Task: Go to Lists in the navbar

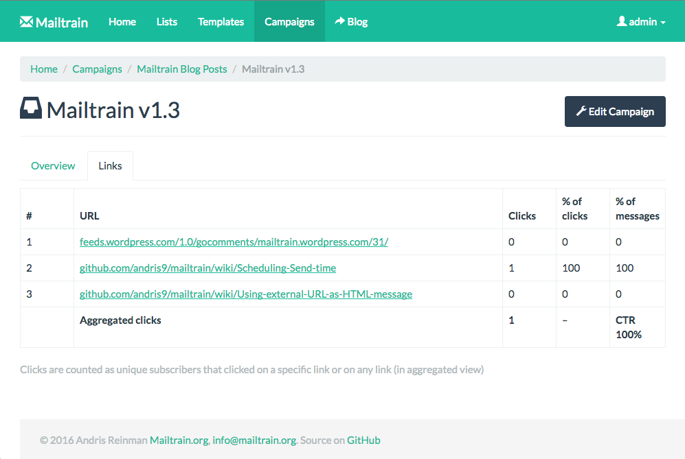Action: (x=166, y=21)
